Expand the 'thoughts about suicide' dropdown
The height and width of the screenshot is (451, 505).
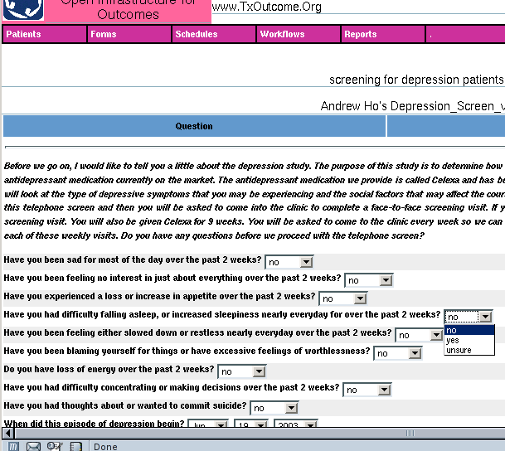(291, 408)
